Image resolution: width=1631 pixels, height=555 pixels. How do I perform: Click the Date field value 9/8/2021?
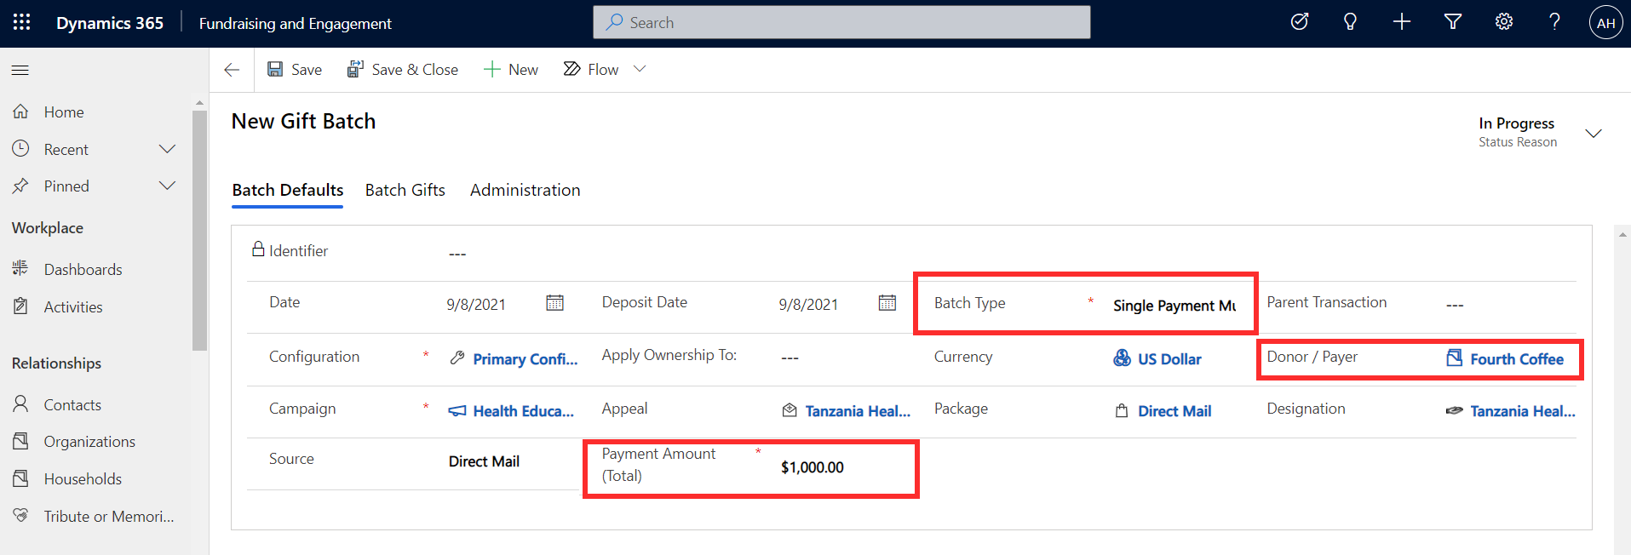coord(476,305)
